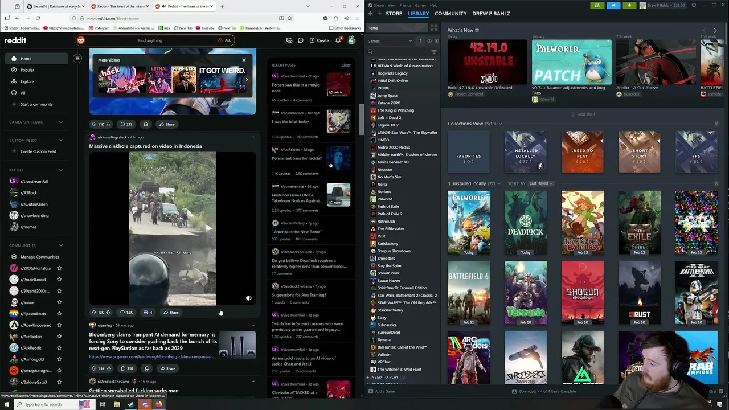This screenshot has height=410, width=729.
Task: Open Reddit notifications bell
Action: point(338,40)
